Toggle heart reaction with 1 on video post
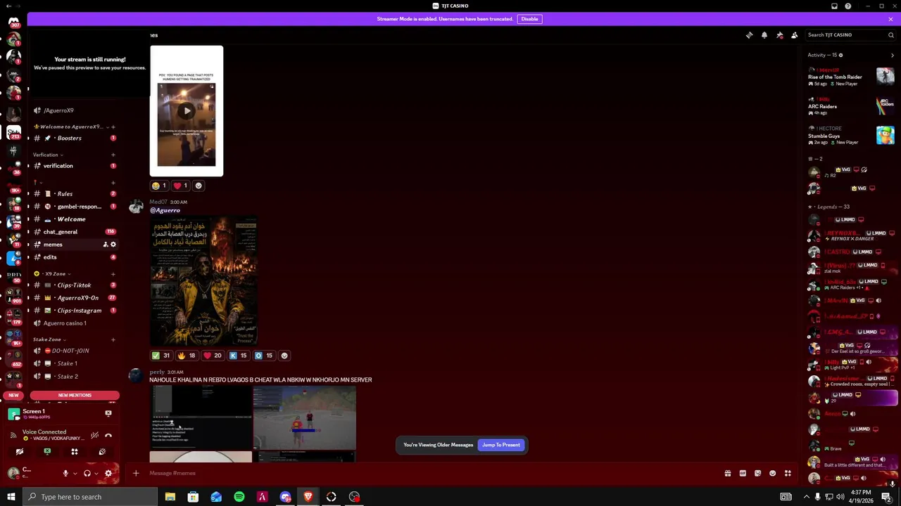 pos(181,186)
